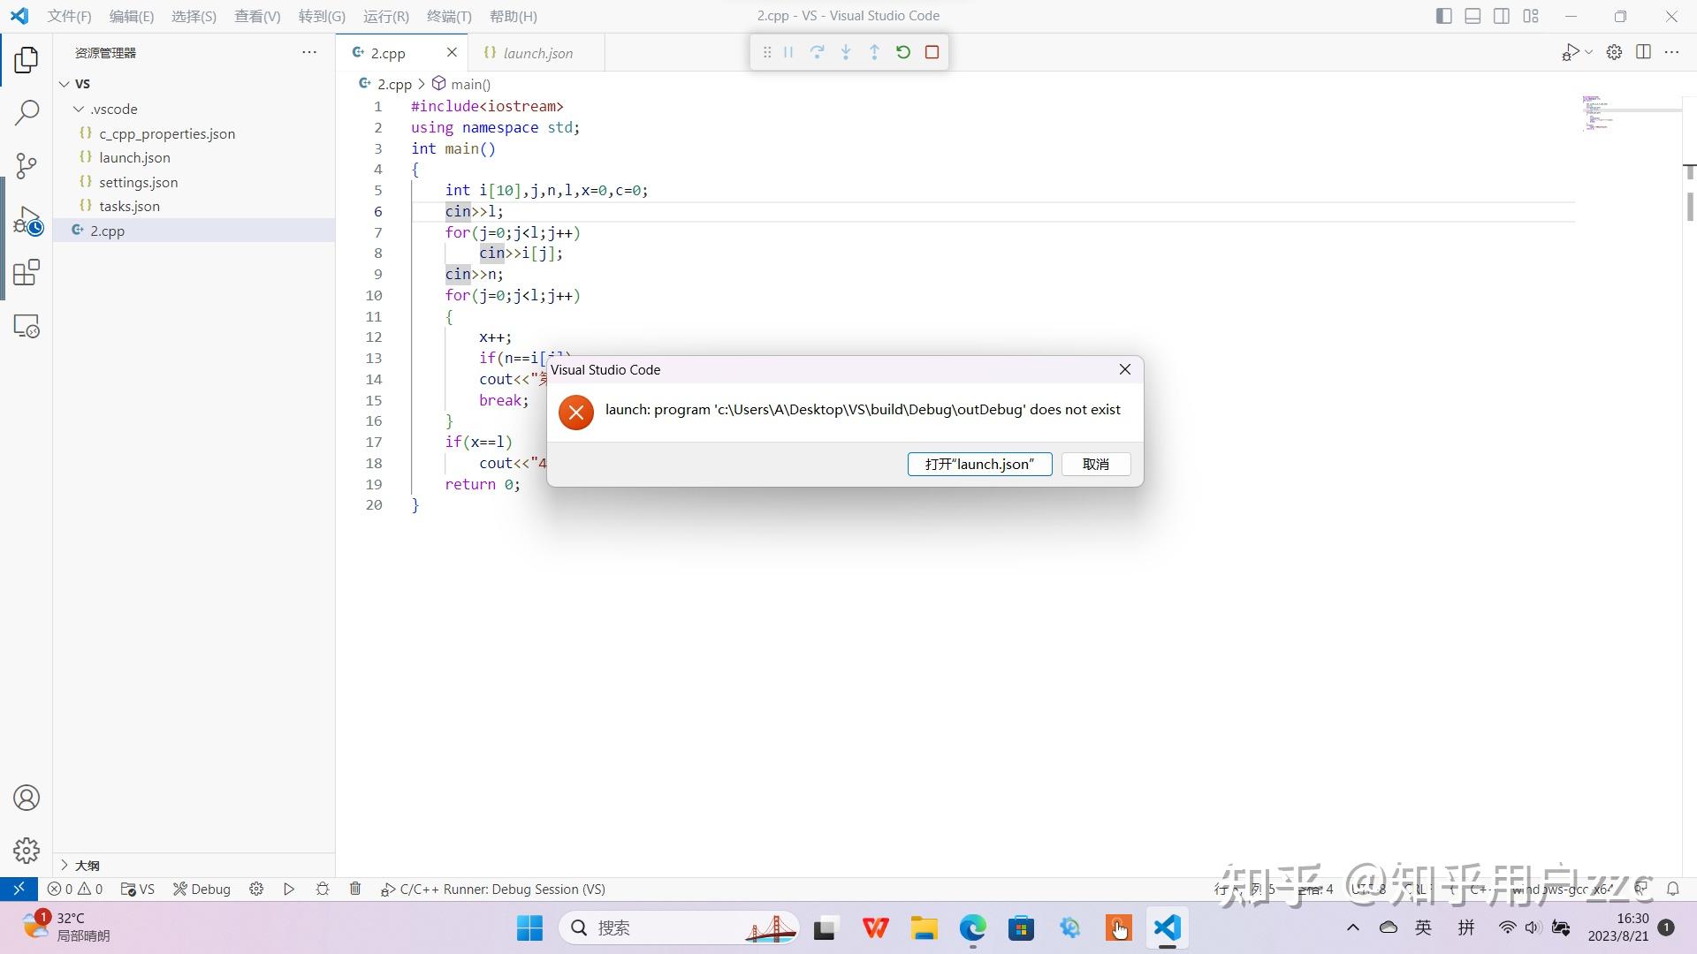Viewport: 1697px width, 954px height.
Task: Open the 帮助(H) menu
Action: 513,16
